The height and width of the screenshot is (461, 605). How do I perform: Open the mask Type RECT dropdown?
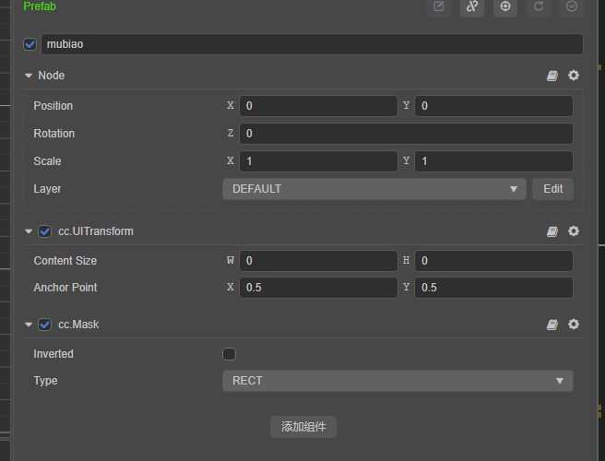click(x=397, y=381)
